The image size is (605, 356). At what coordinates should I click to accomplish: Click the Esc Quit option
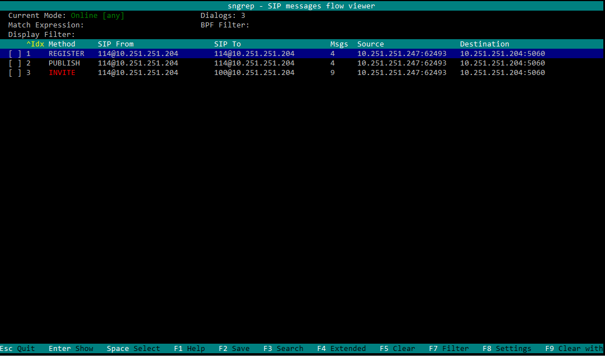click(x=17, y=349)
